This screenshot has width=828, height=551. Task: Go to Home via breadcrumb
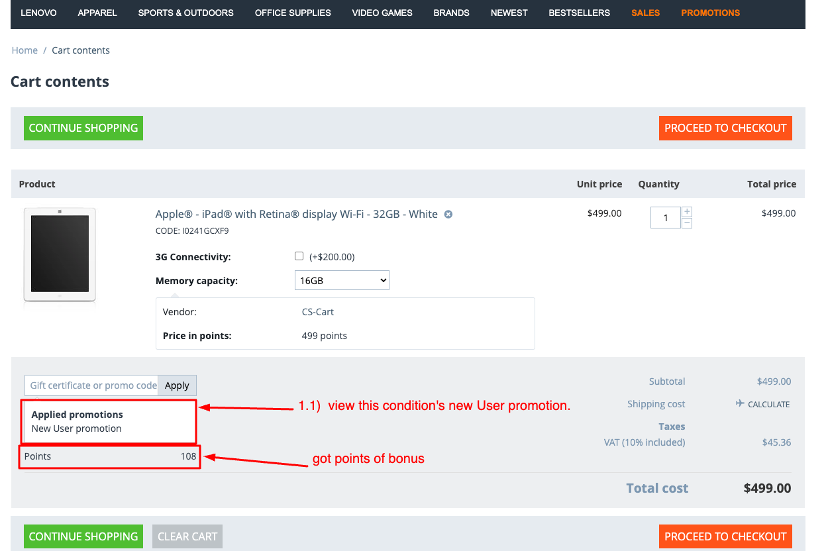(25, 50)
